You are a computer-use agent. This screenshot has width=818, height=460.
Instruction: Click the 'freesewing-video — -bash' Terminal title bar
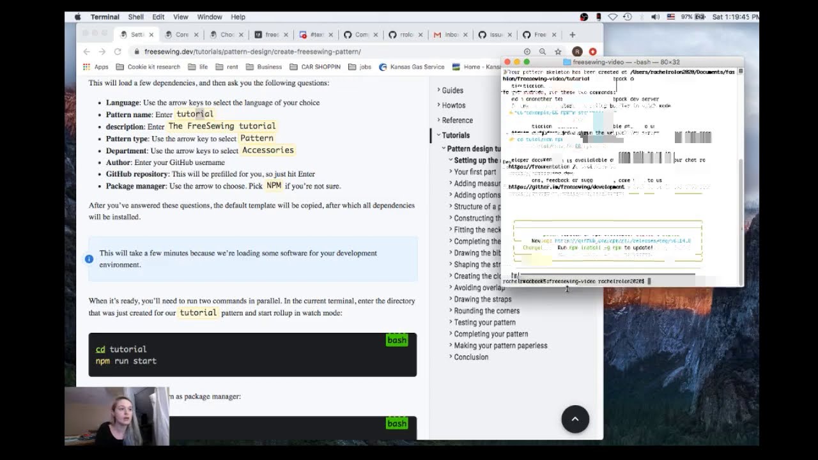coord(621,62)
